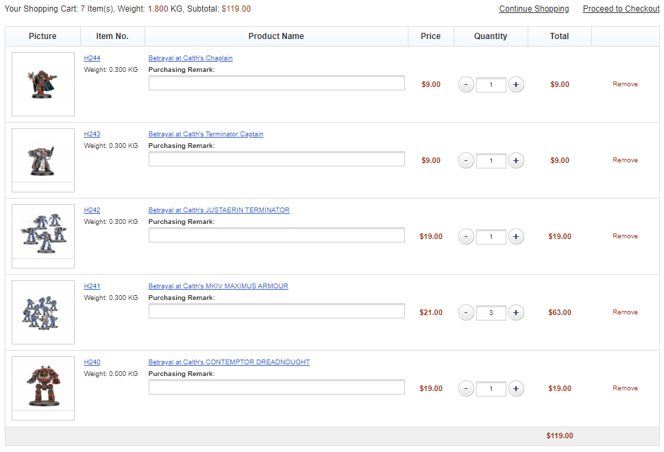Remove CONTEMPTOR DREADNOUGHT from cart
The image size is (664, 452).
(625, 388)
